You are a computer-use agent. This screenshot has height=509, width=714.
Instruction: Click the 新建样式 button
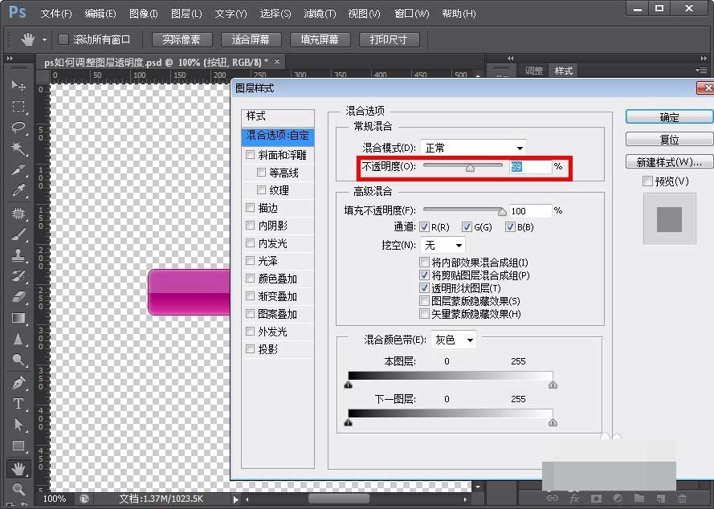[668, 161]
